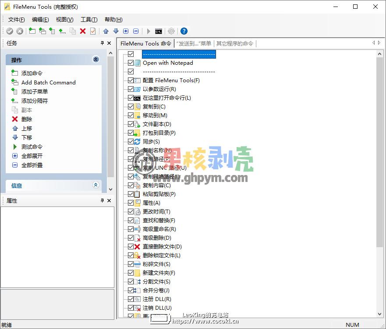Screen dimensions: 386x329
Task: Click 删除 in the 操作 list
Action: point(27,119)
